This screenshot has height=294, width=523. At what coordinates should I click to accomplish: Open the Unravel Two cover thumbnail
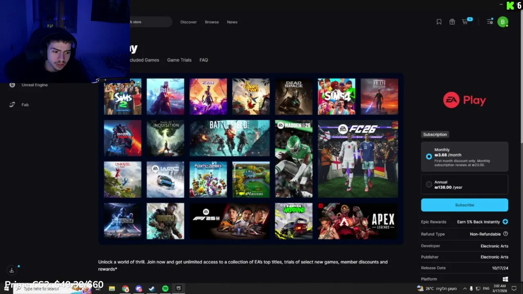tap(123, 180)
